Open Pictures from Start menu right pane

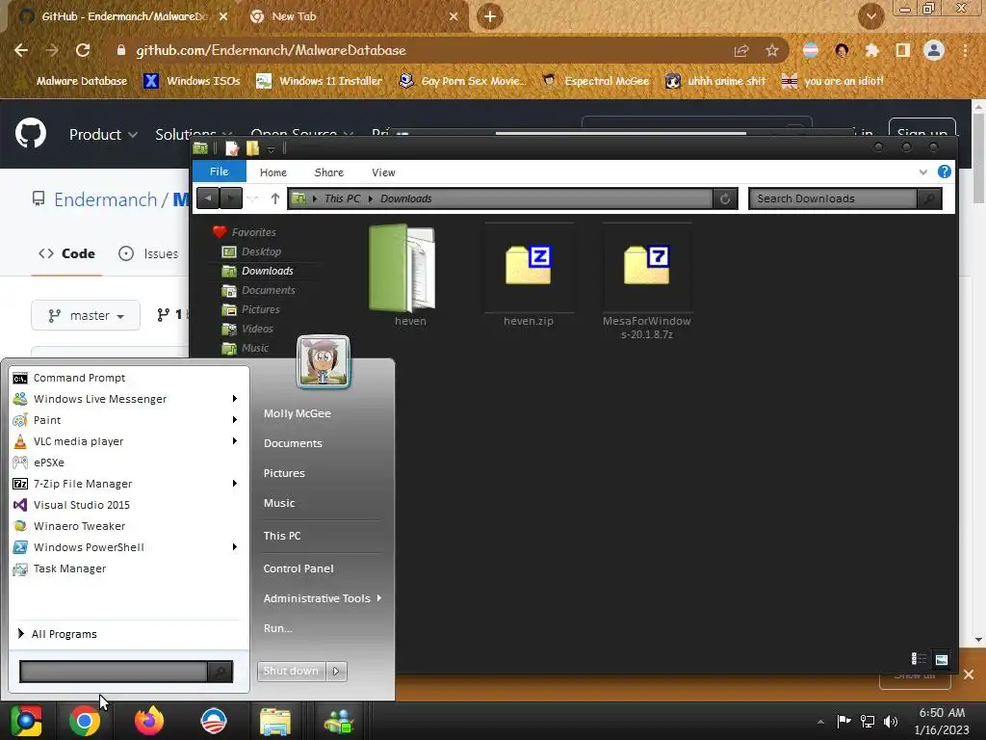(x=284, y=473)
